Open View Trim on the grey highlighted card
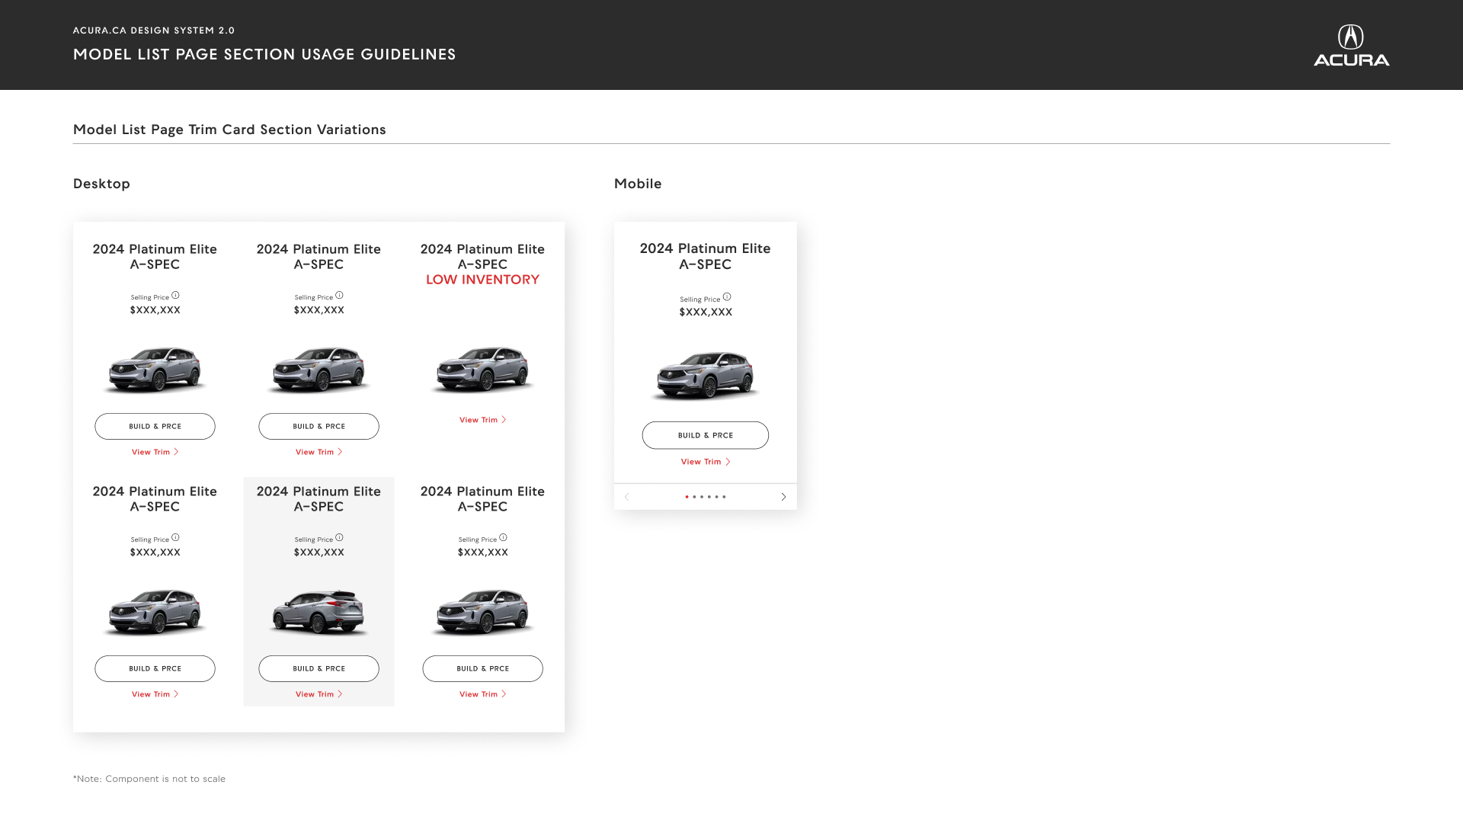The width and height of the screenshot is (1463, 823). [319, 694]
